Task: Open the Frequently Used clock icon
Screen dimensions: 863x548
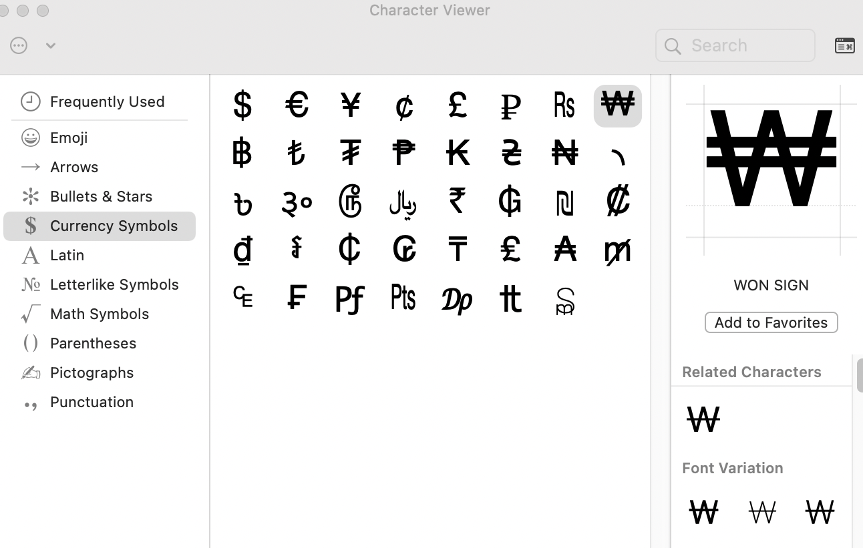Action: pos(29,101)
